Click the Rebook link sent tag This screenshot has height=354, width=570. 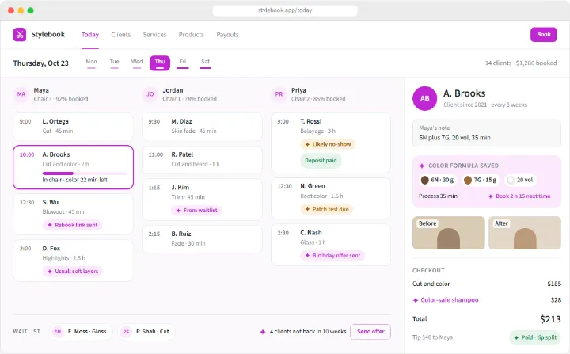(72, 225)
